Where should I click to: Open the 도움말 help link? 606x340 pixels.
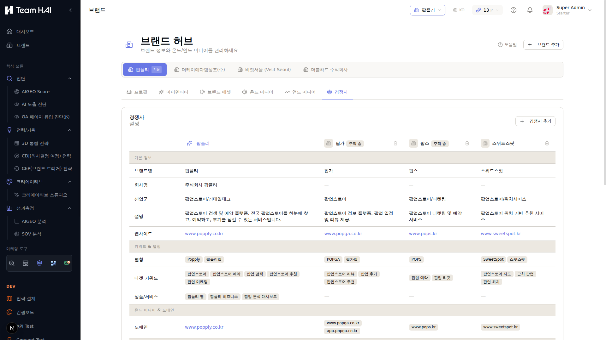tap(507, 45)
